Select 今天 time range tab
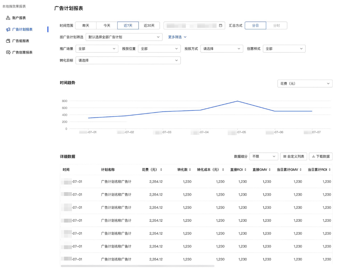This screenshot has width=339, height=270. coord(107,26)
